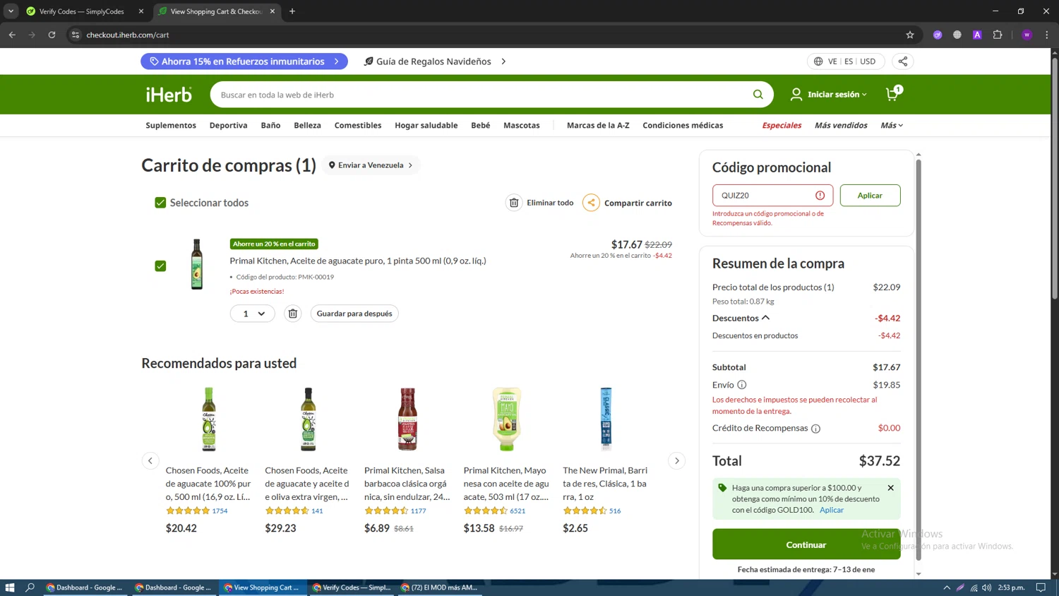Click the Crédito de Recompensas info icon
This screenshot has height=596, width=1059.
click(815, 429)
